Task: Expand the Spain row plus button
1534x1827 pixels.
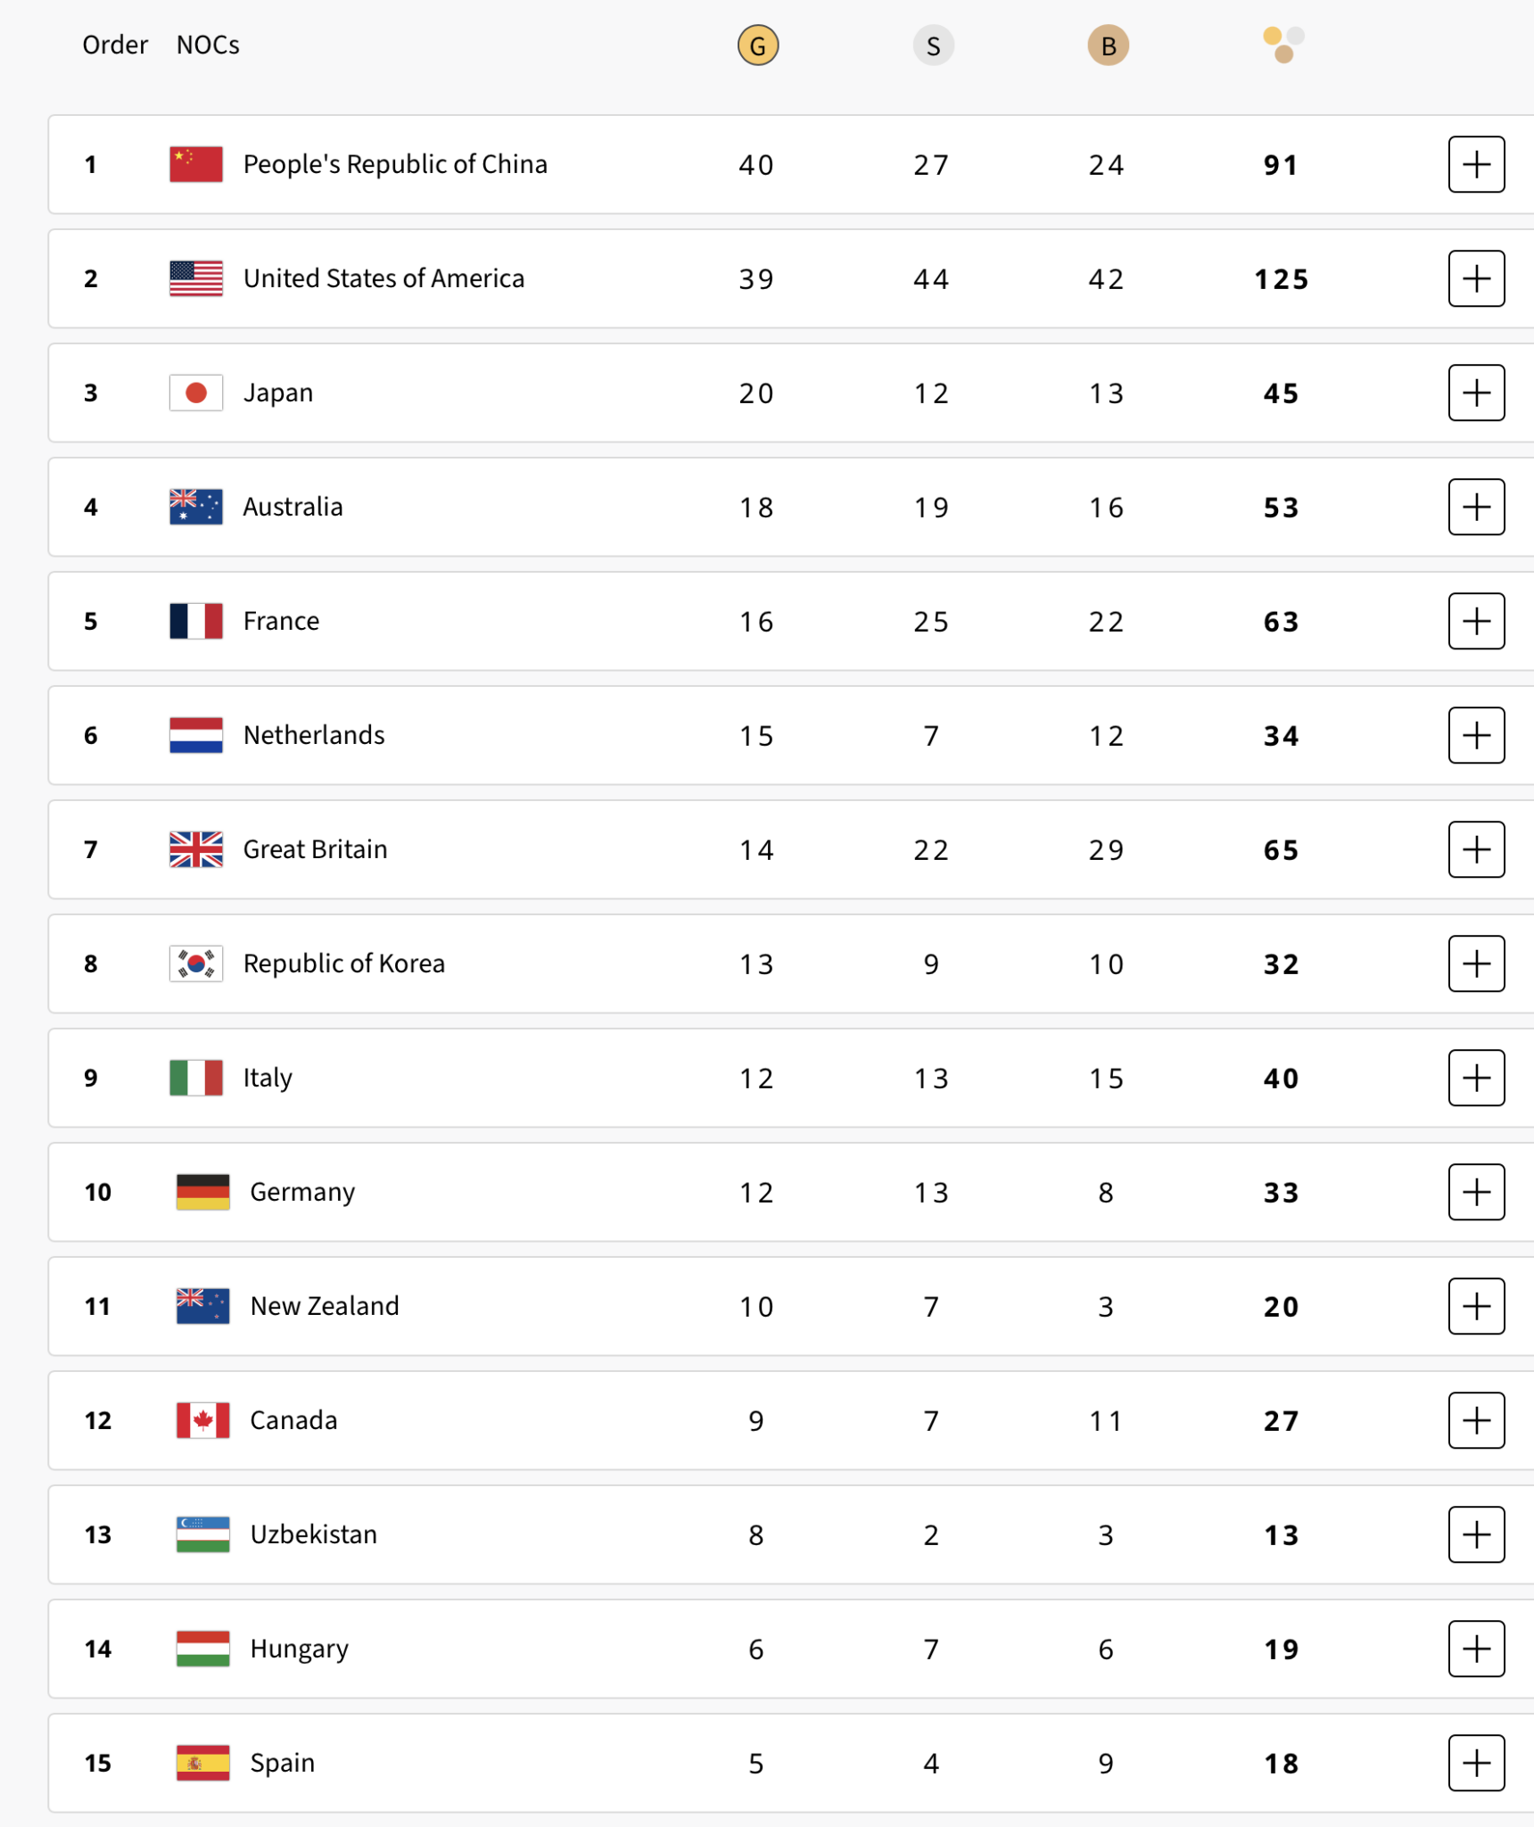Action: pyautogui.click(x=1476, y=1763)
